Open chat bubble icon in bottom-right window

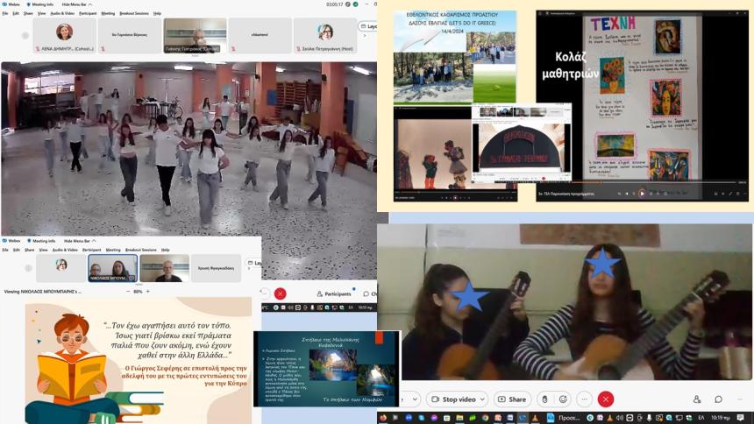719,399
